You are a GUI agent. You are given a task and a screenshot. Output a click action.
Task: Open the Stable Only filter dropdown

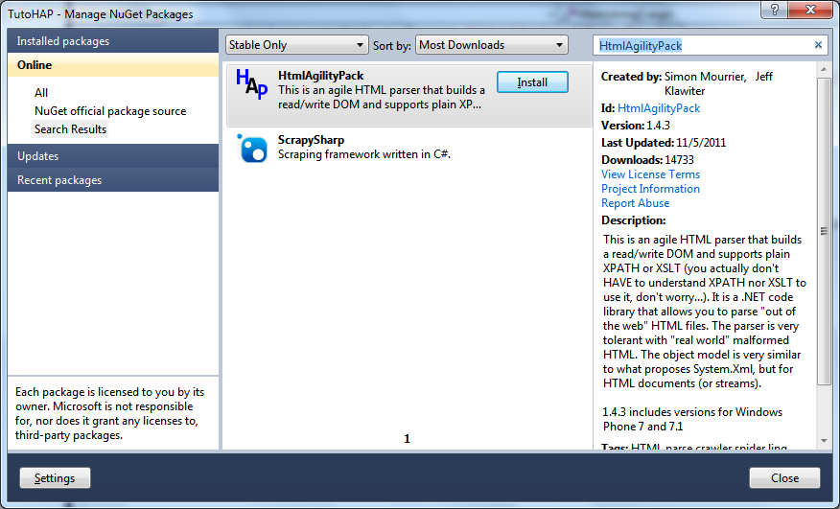(x=296, y=45)
